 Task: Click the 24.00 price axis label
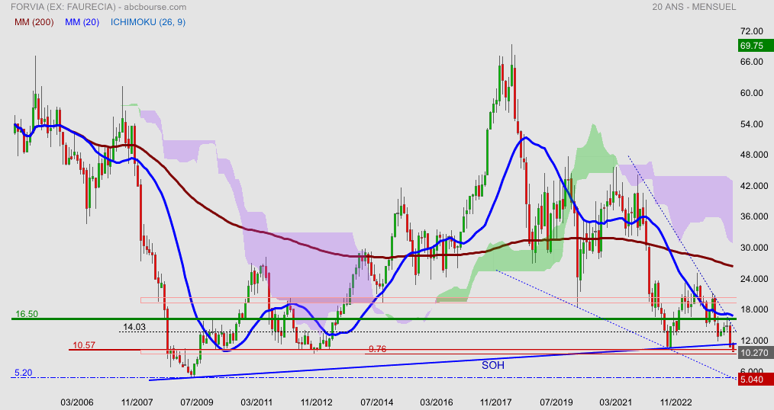tap(754, 278)
